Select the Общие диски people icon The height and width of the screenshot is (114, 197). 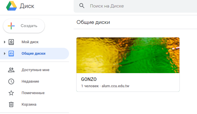click(11, 54)
